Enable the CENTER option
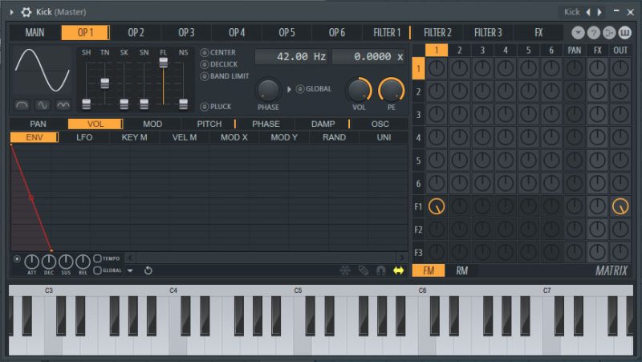 [217, 52]
